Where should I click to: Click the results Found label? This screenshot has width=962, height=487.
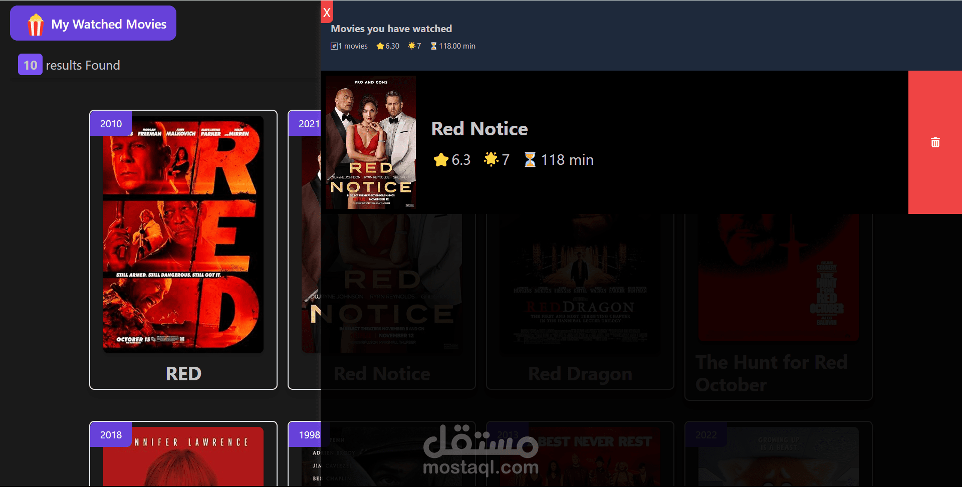[83, 65]
